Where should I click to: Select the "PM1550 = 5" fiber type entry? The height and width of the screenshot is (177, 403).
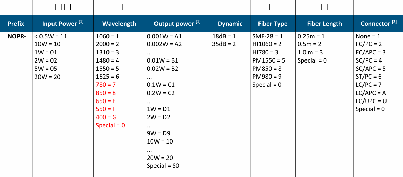click(x=269, y=60)
